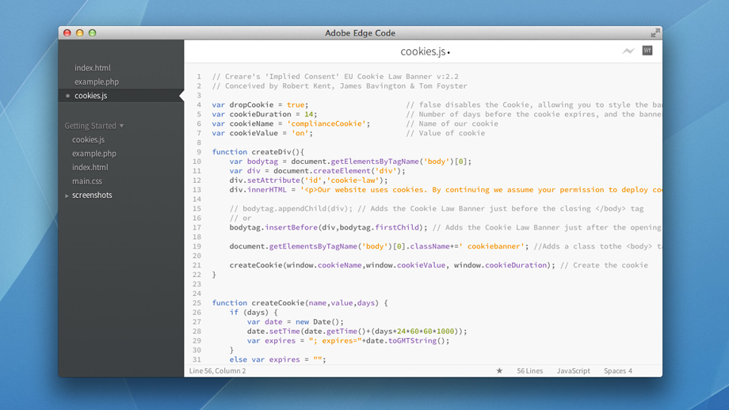
Task: Place cursor on 'function createDiv(){' line
Action: pyautogui.click(x=258, y=152)
